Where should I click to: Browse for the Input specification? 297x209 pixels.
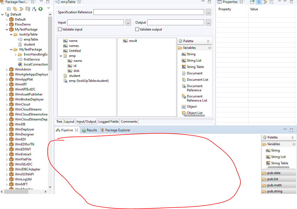point(128,22)
